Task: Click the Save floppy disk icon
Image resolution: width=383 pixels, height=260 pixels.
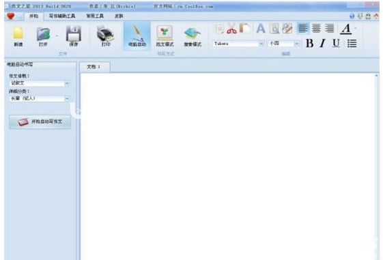Action: point(74,36)
